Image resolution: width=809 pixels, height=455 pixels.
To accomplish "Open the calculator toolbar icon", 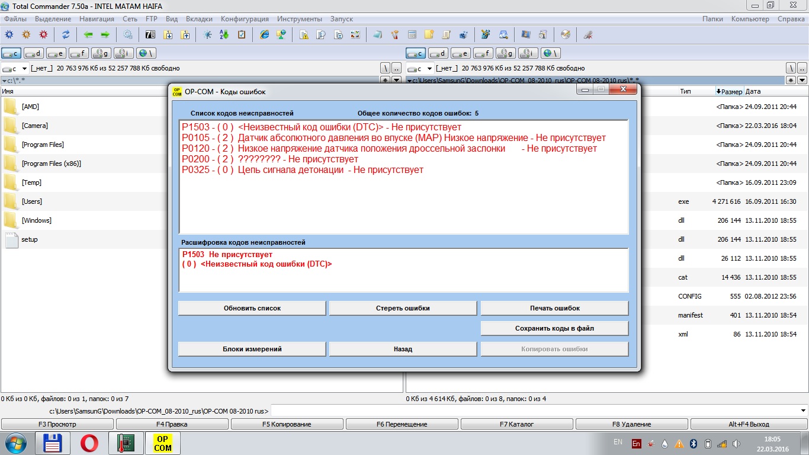I will 412,34.
